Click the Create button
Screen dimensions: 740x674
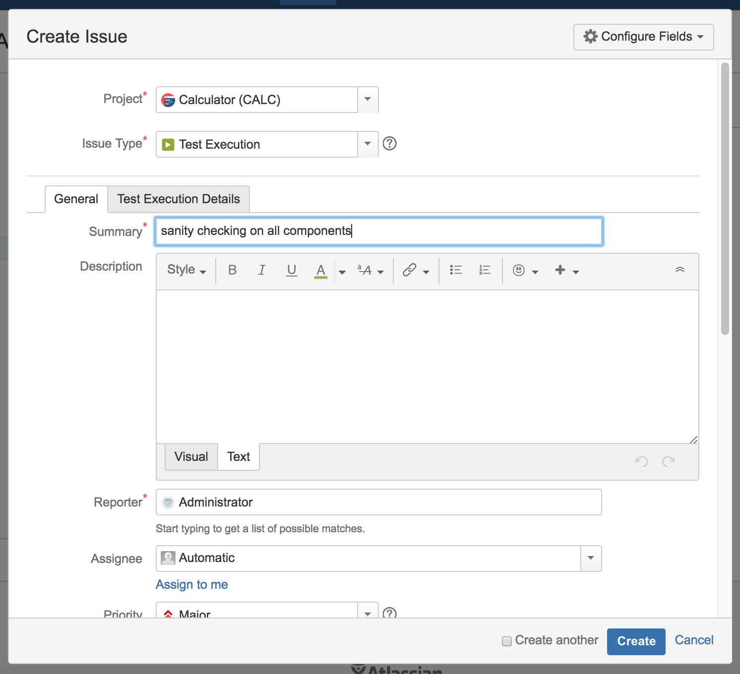pyautogui.click(x=636, y=642)
